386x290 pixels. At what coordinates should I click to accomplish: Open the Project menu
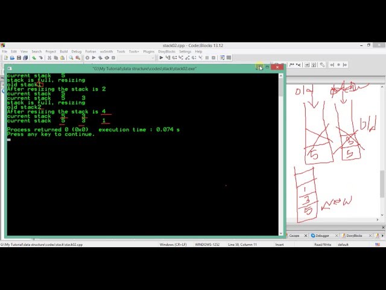coord(51,51)
